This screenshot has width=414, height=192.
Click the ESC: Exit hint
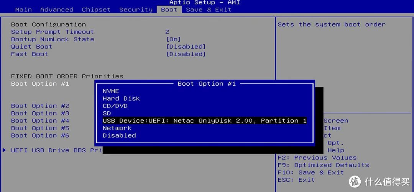(296, 180)
